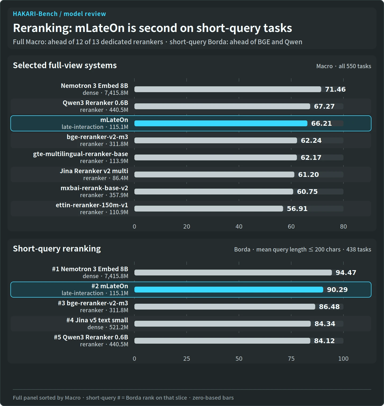The width and height of the screenshot is (384, 406).
Task: Click the Macro · all 550 tasks label
Action: point(344,66)
